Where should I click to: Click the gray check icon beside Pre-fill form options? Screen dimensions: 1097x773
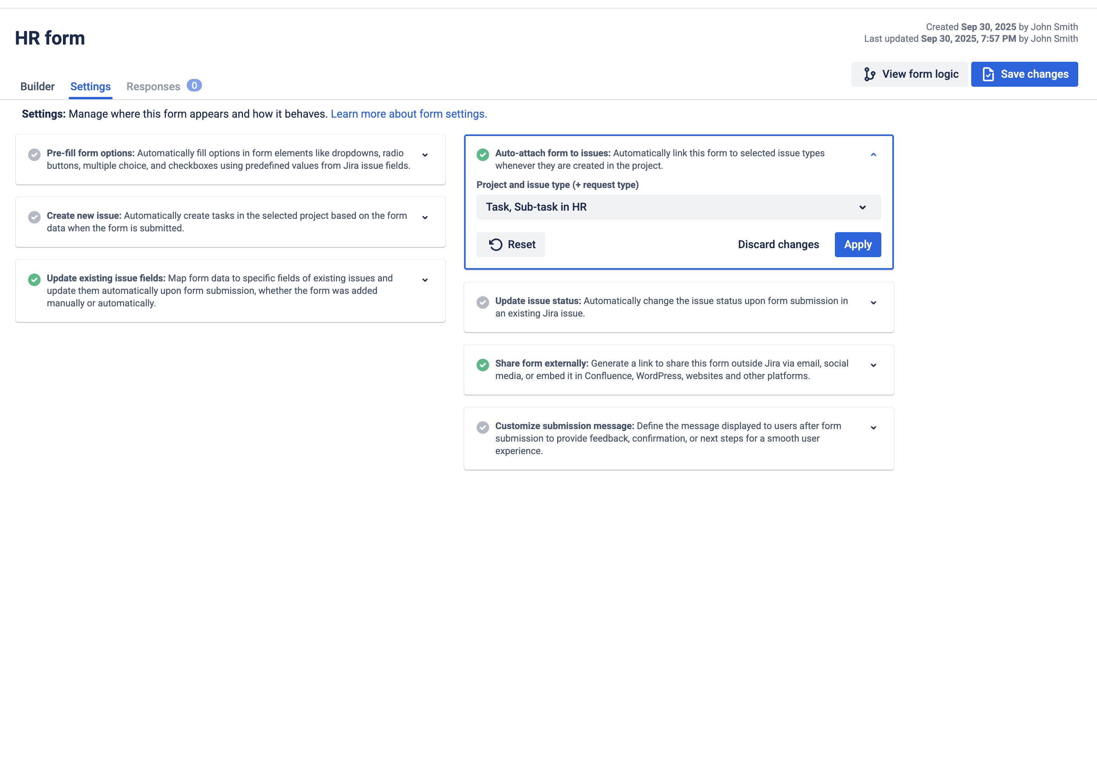coord(34,155)
